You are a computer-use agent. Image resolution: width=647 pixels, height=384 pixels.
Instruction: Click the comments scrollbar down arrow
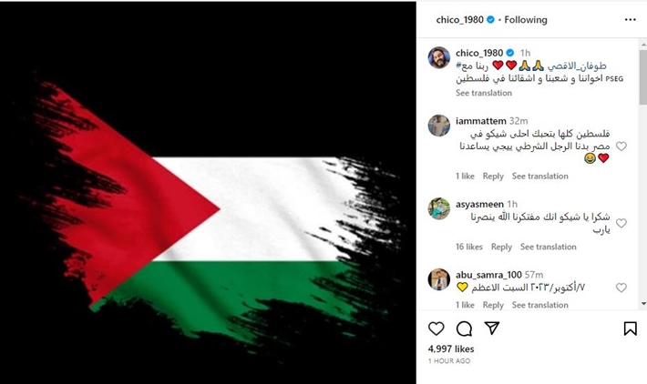click(643, 304)
